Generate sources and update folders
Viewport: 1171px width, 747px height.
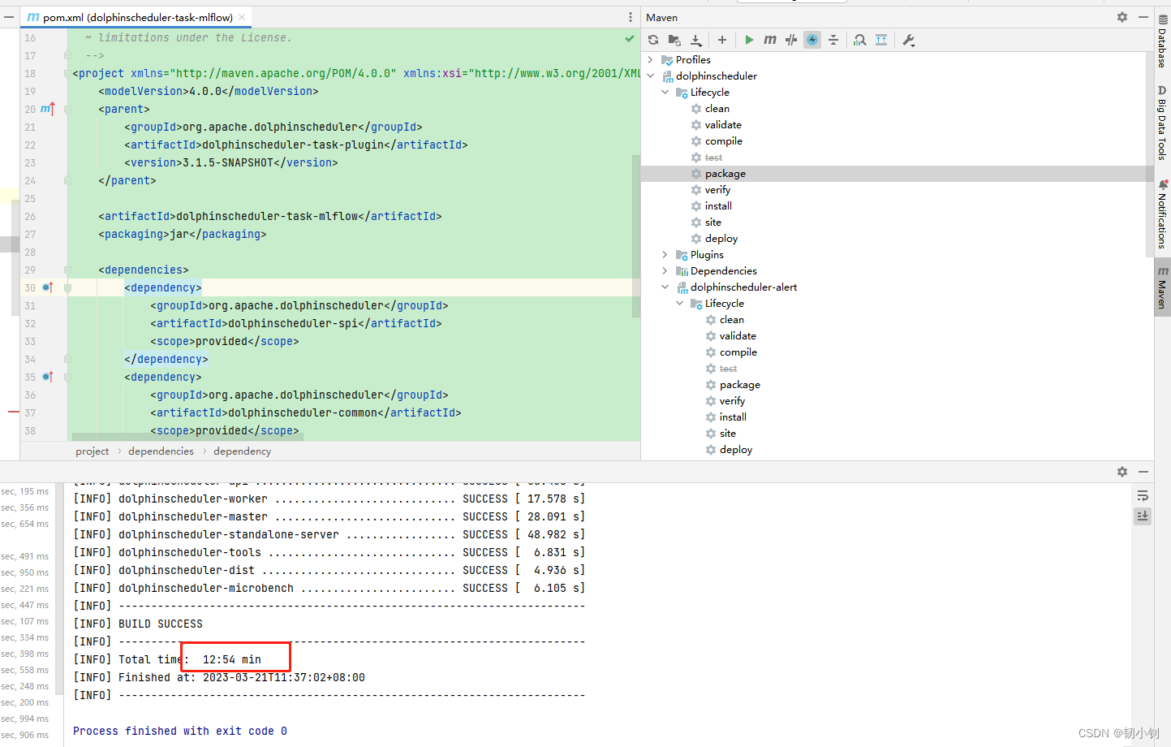(x=674, y=39)
